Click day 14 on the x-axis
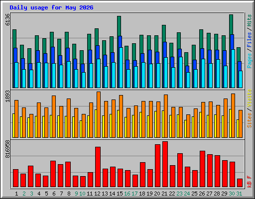 pyautogui.click(x=112, y=194)
